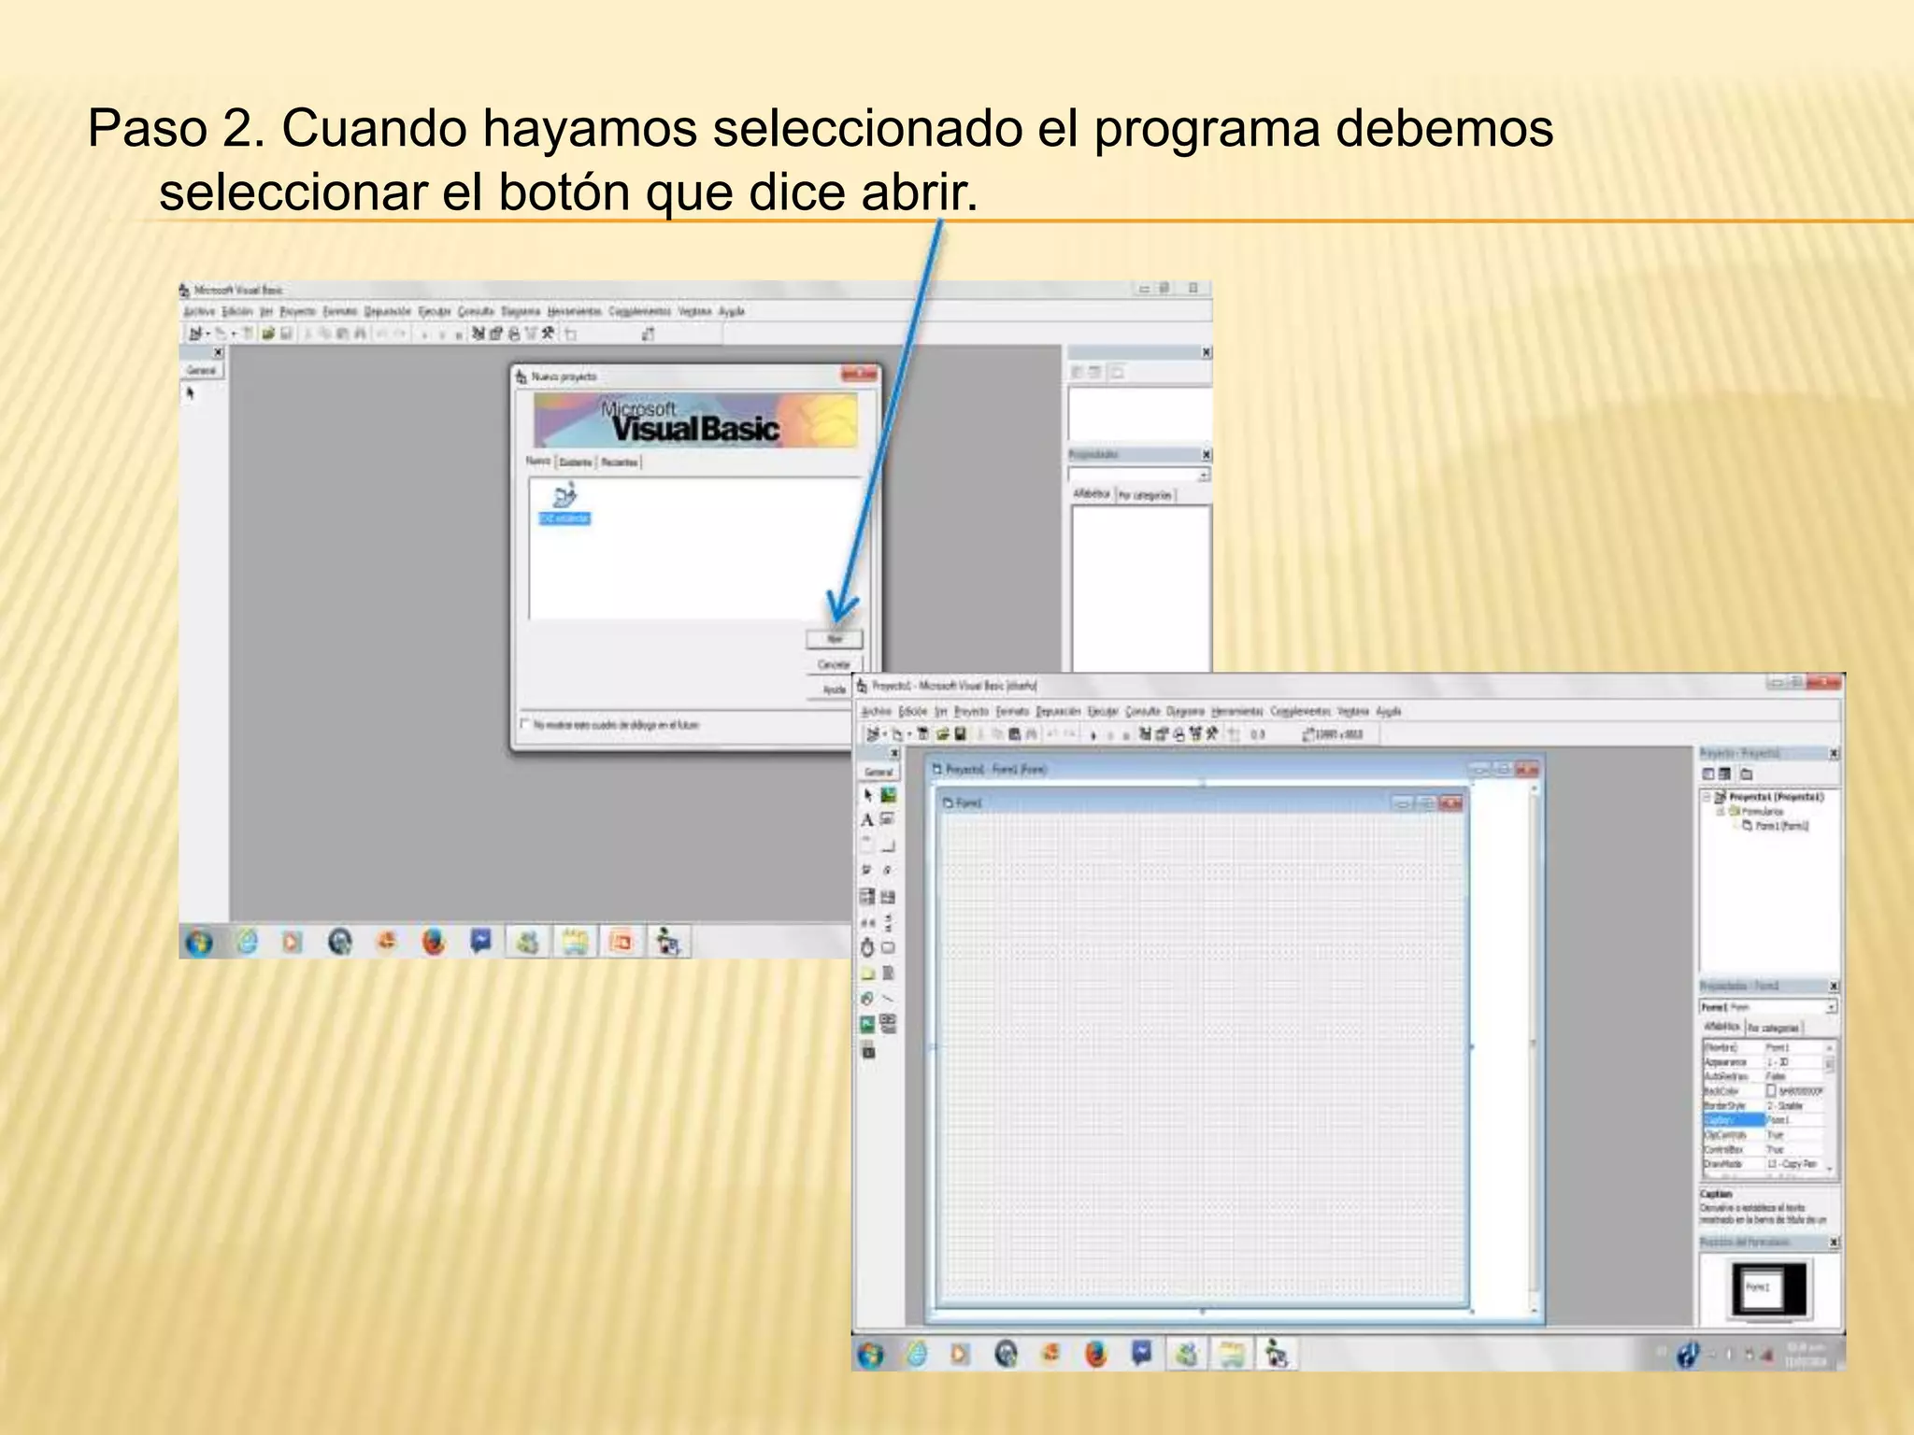The height and width of the screenshot is (1435, 1914).
Task: Collapse Proyecto1 node in Project tree
Action: [x=1706, y=797]
